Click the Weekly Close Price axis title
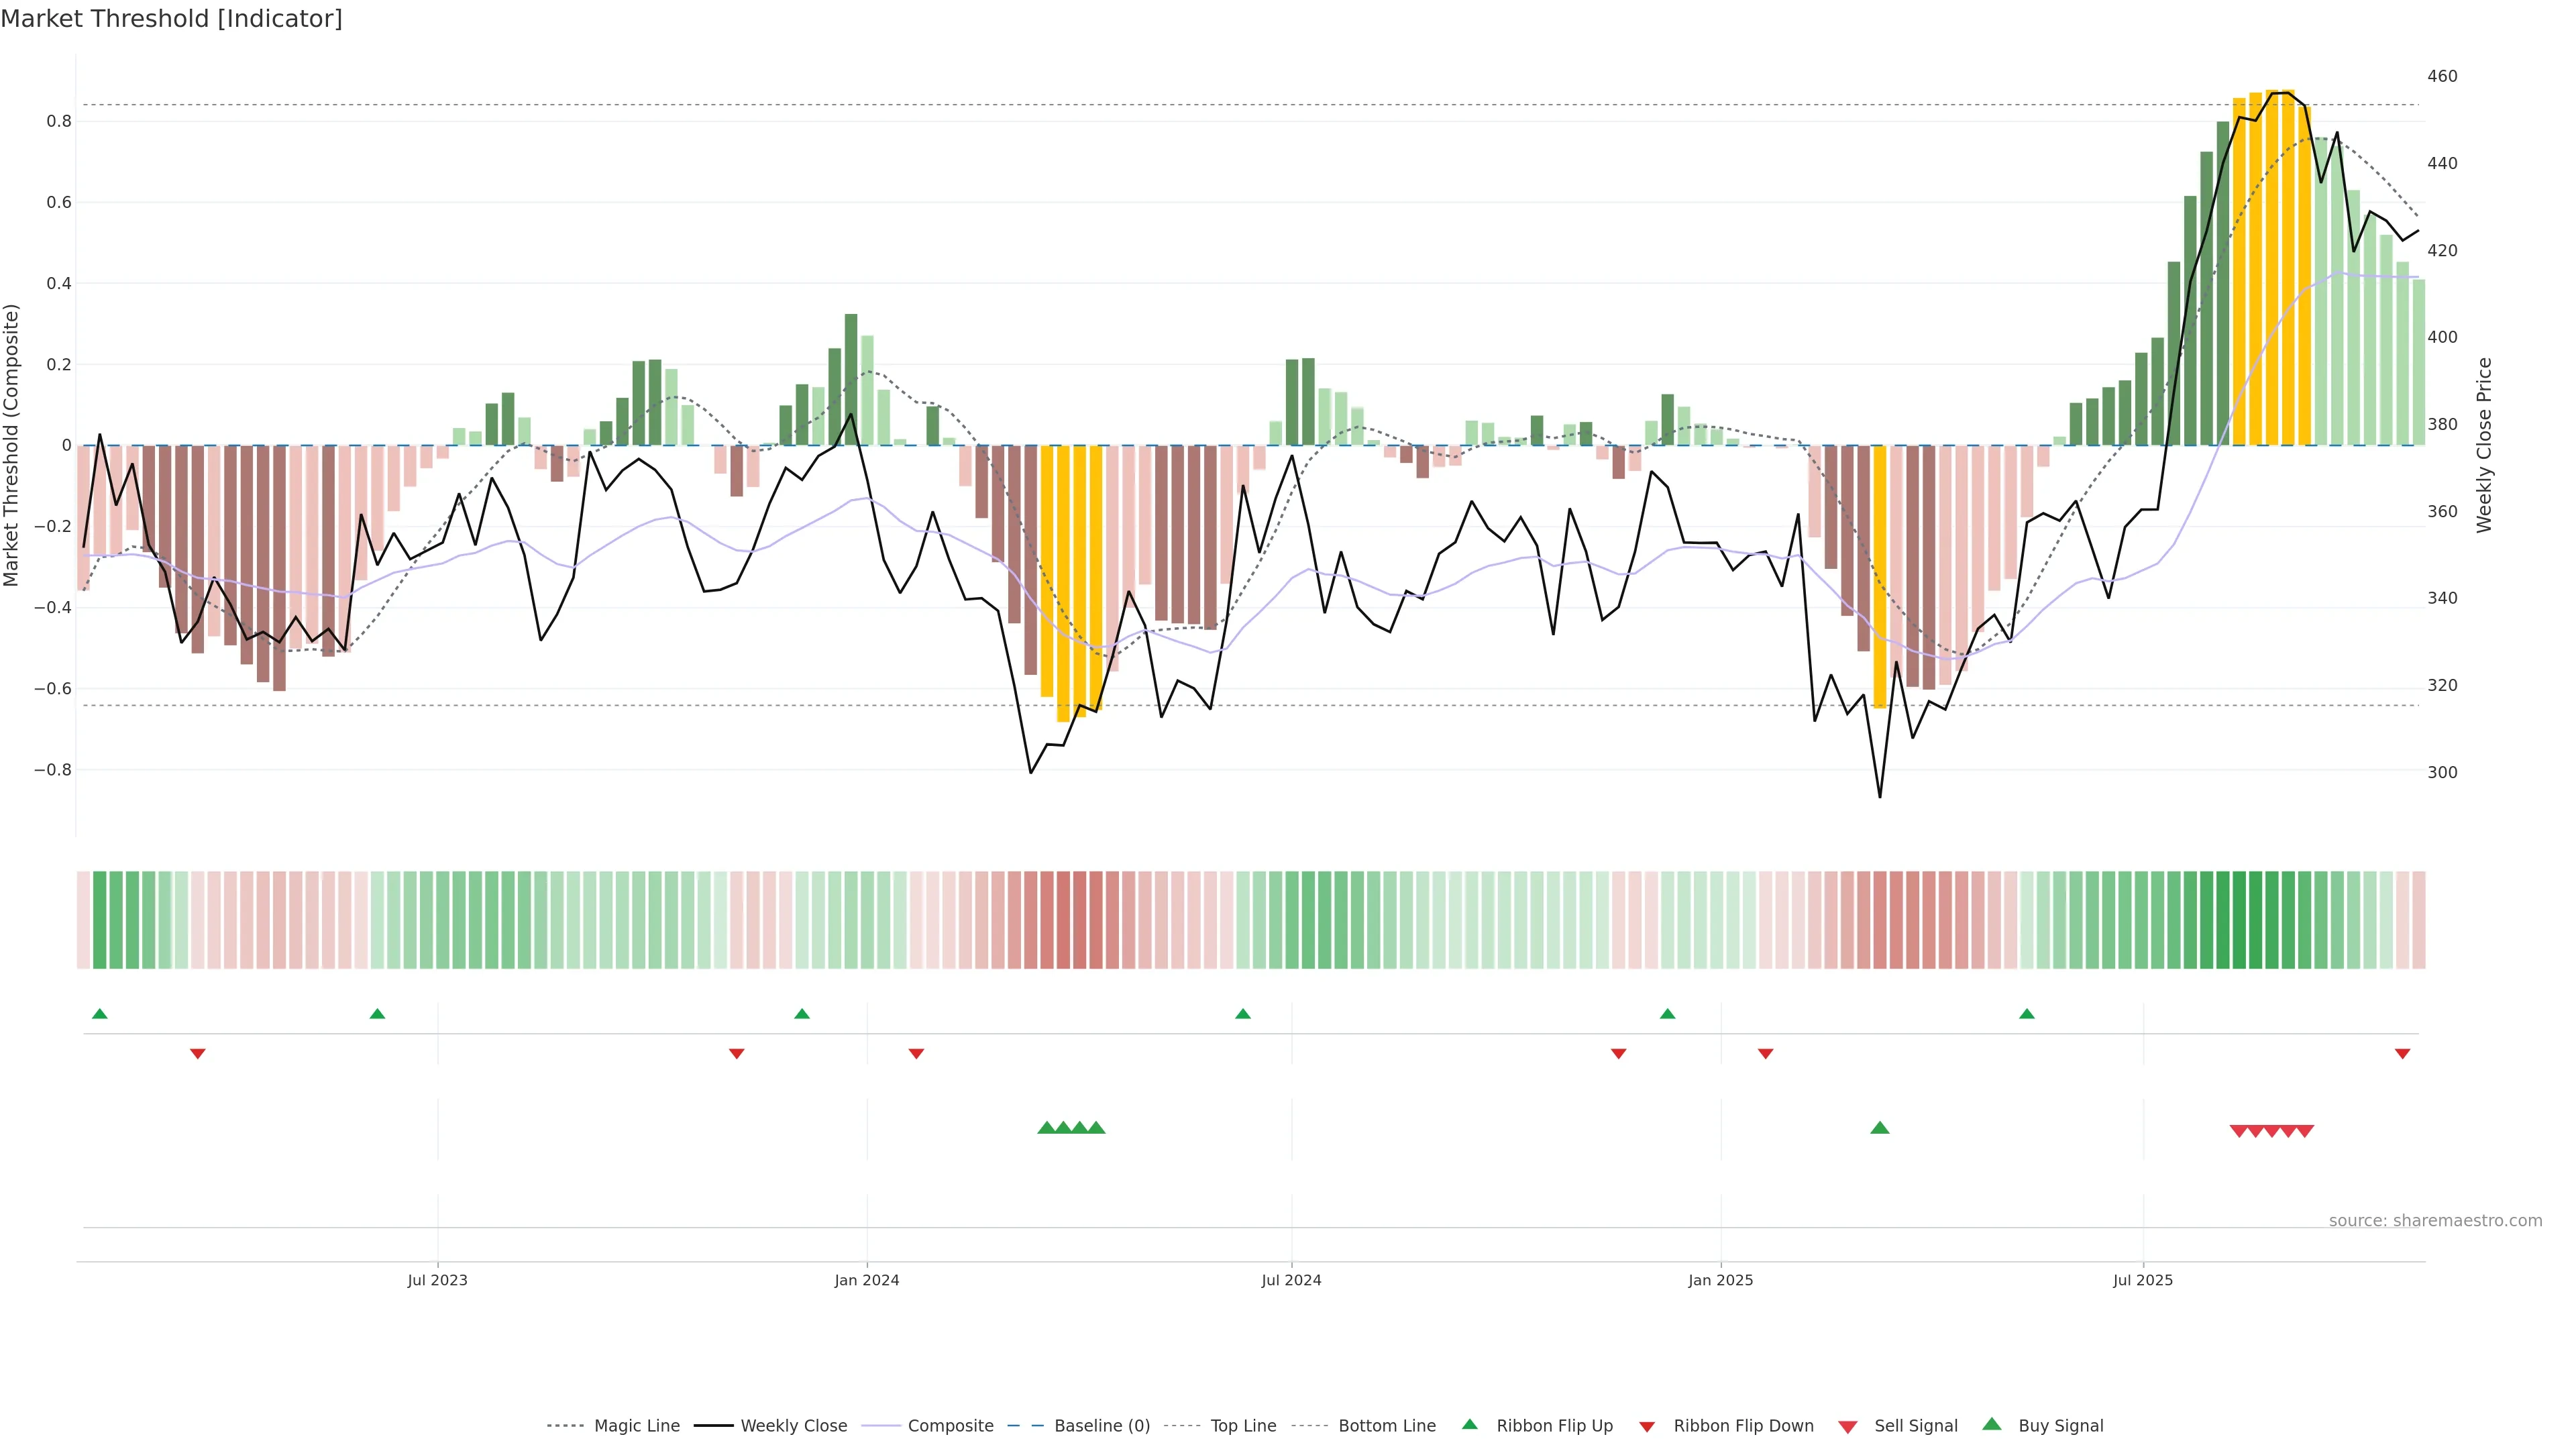Viewport: 2576px width, 1449px height. tap(2484, 445)
